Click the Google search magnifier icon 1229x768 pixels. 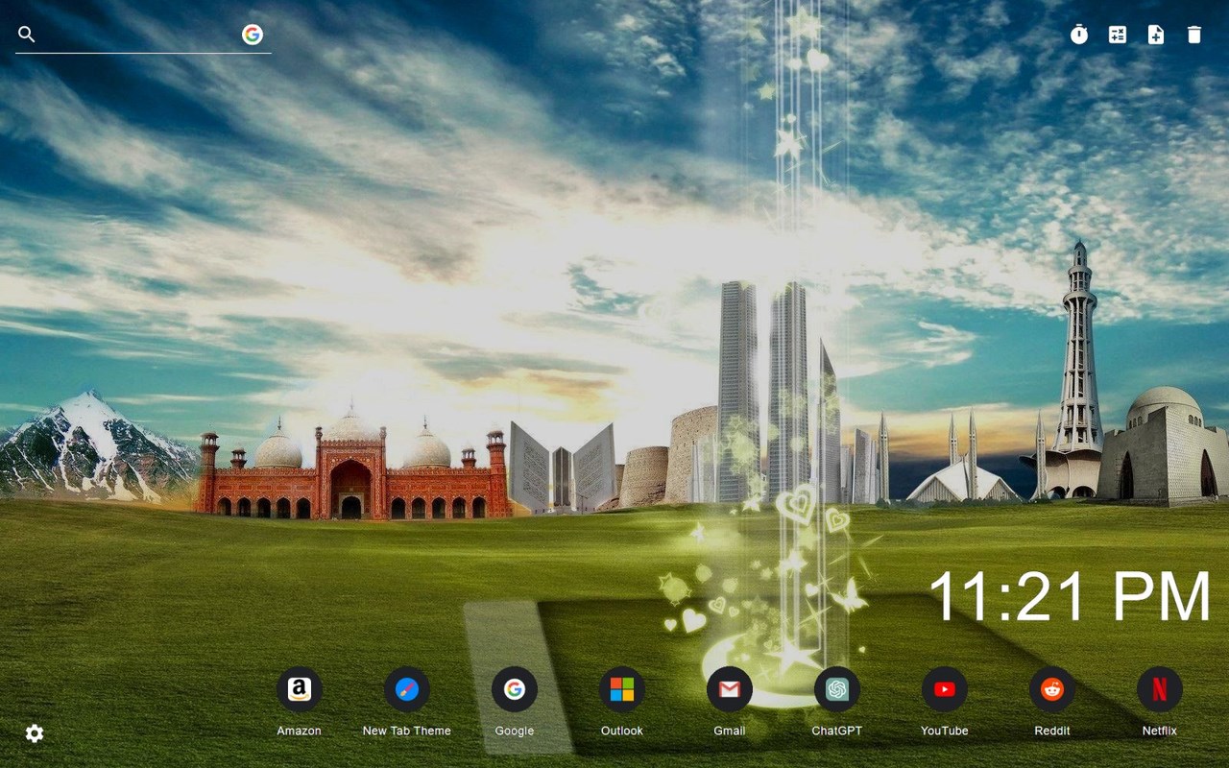26,34
